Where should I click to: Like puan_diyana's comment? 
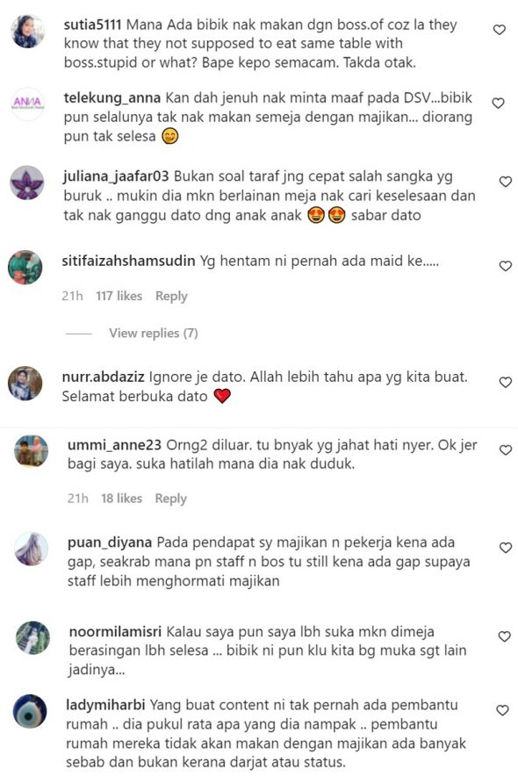pos(506,548)
